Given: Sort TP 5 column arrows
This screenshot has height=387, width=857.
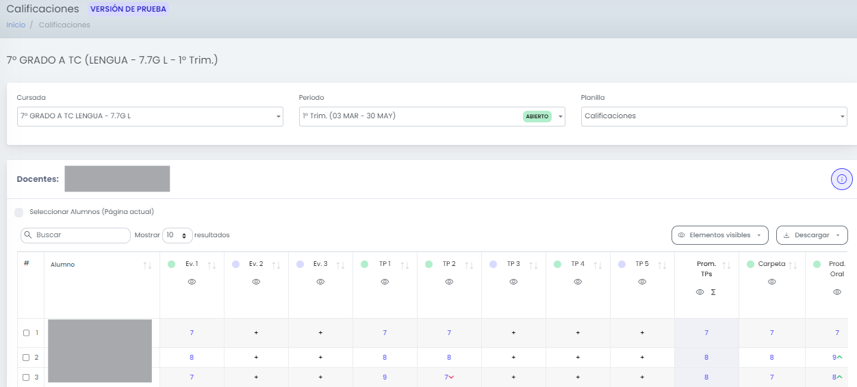Looking at the screenshot, I should pyautogui.click(x=663, y=265).
